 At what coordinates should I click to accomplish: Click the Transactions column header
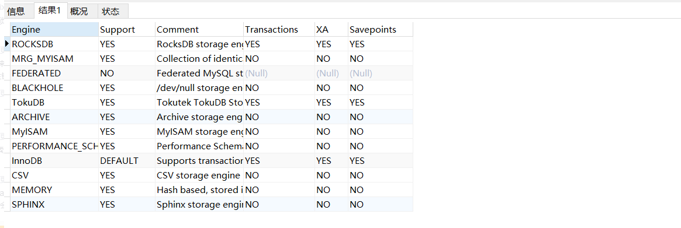(x=279, y=30)
